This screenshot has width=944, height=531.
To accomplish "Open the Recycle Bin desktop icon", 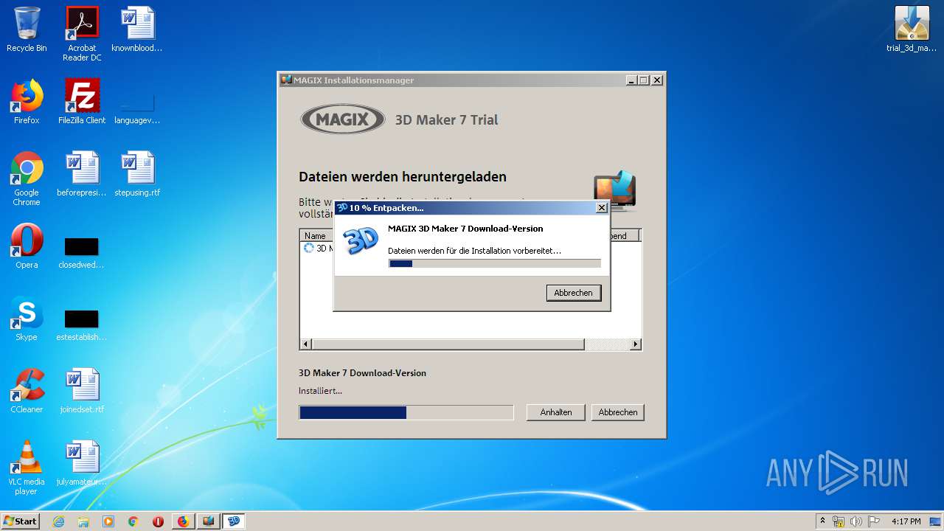I will [x=27, y=29].
